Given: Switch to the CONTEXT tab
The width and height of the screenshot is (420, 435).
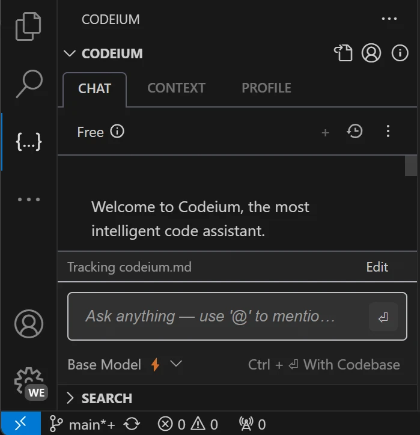Looking at the screenshot, I should (176, 88).
